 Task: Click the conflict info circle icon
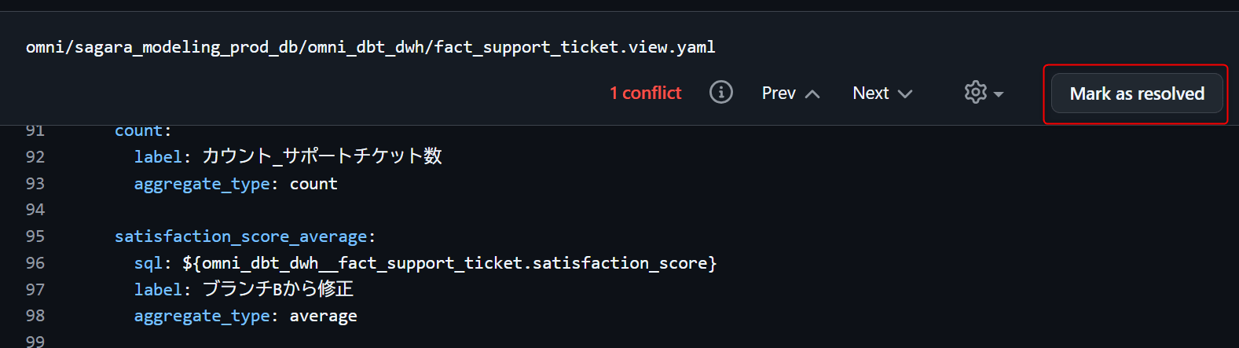point(720,93)
